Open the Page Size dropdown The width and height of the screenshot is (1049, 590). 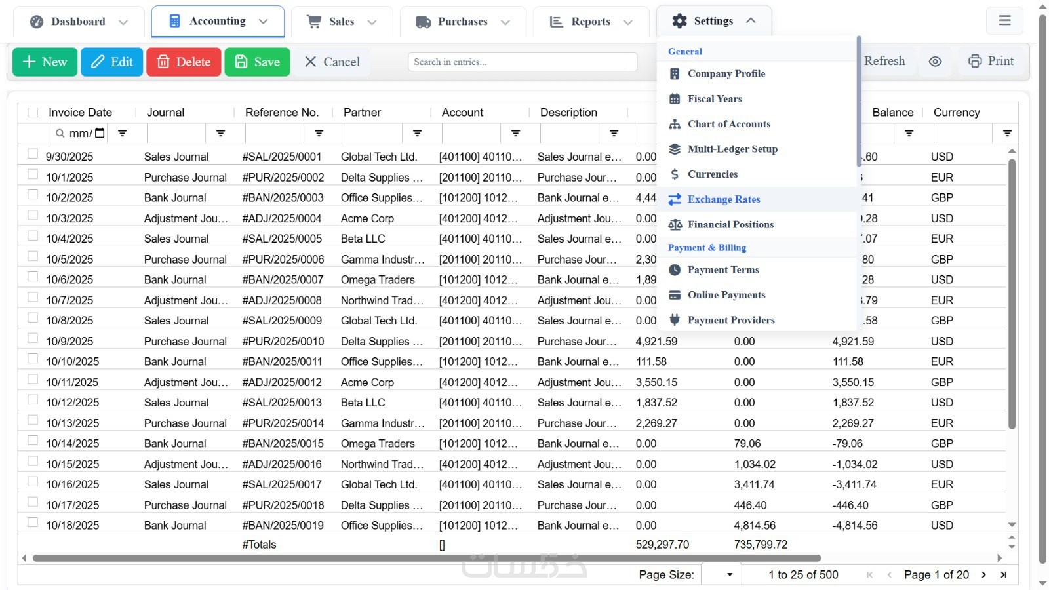[x=721, y=575]
